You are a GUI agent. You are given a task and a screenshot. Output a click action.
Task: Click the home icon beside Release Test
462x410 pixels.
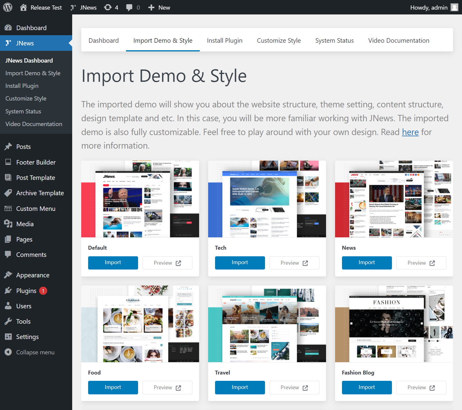[x=23, y=8]
